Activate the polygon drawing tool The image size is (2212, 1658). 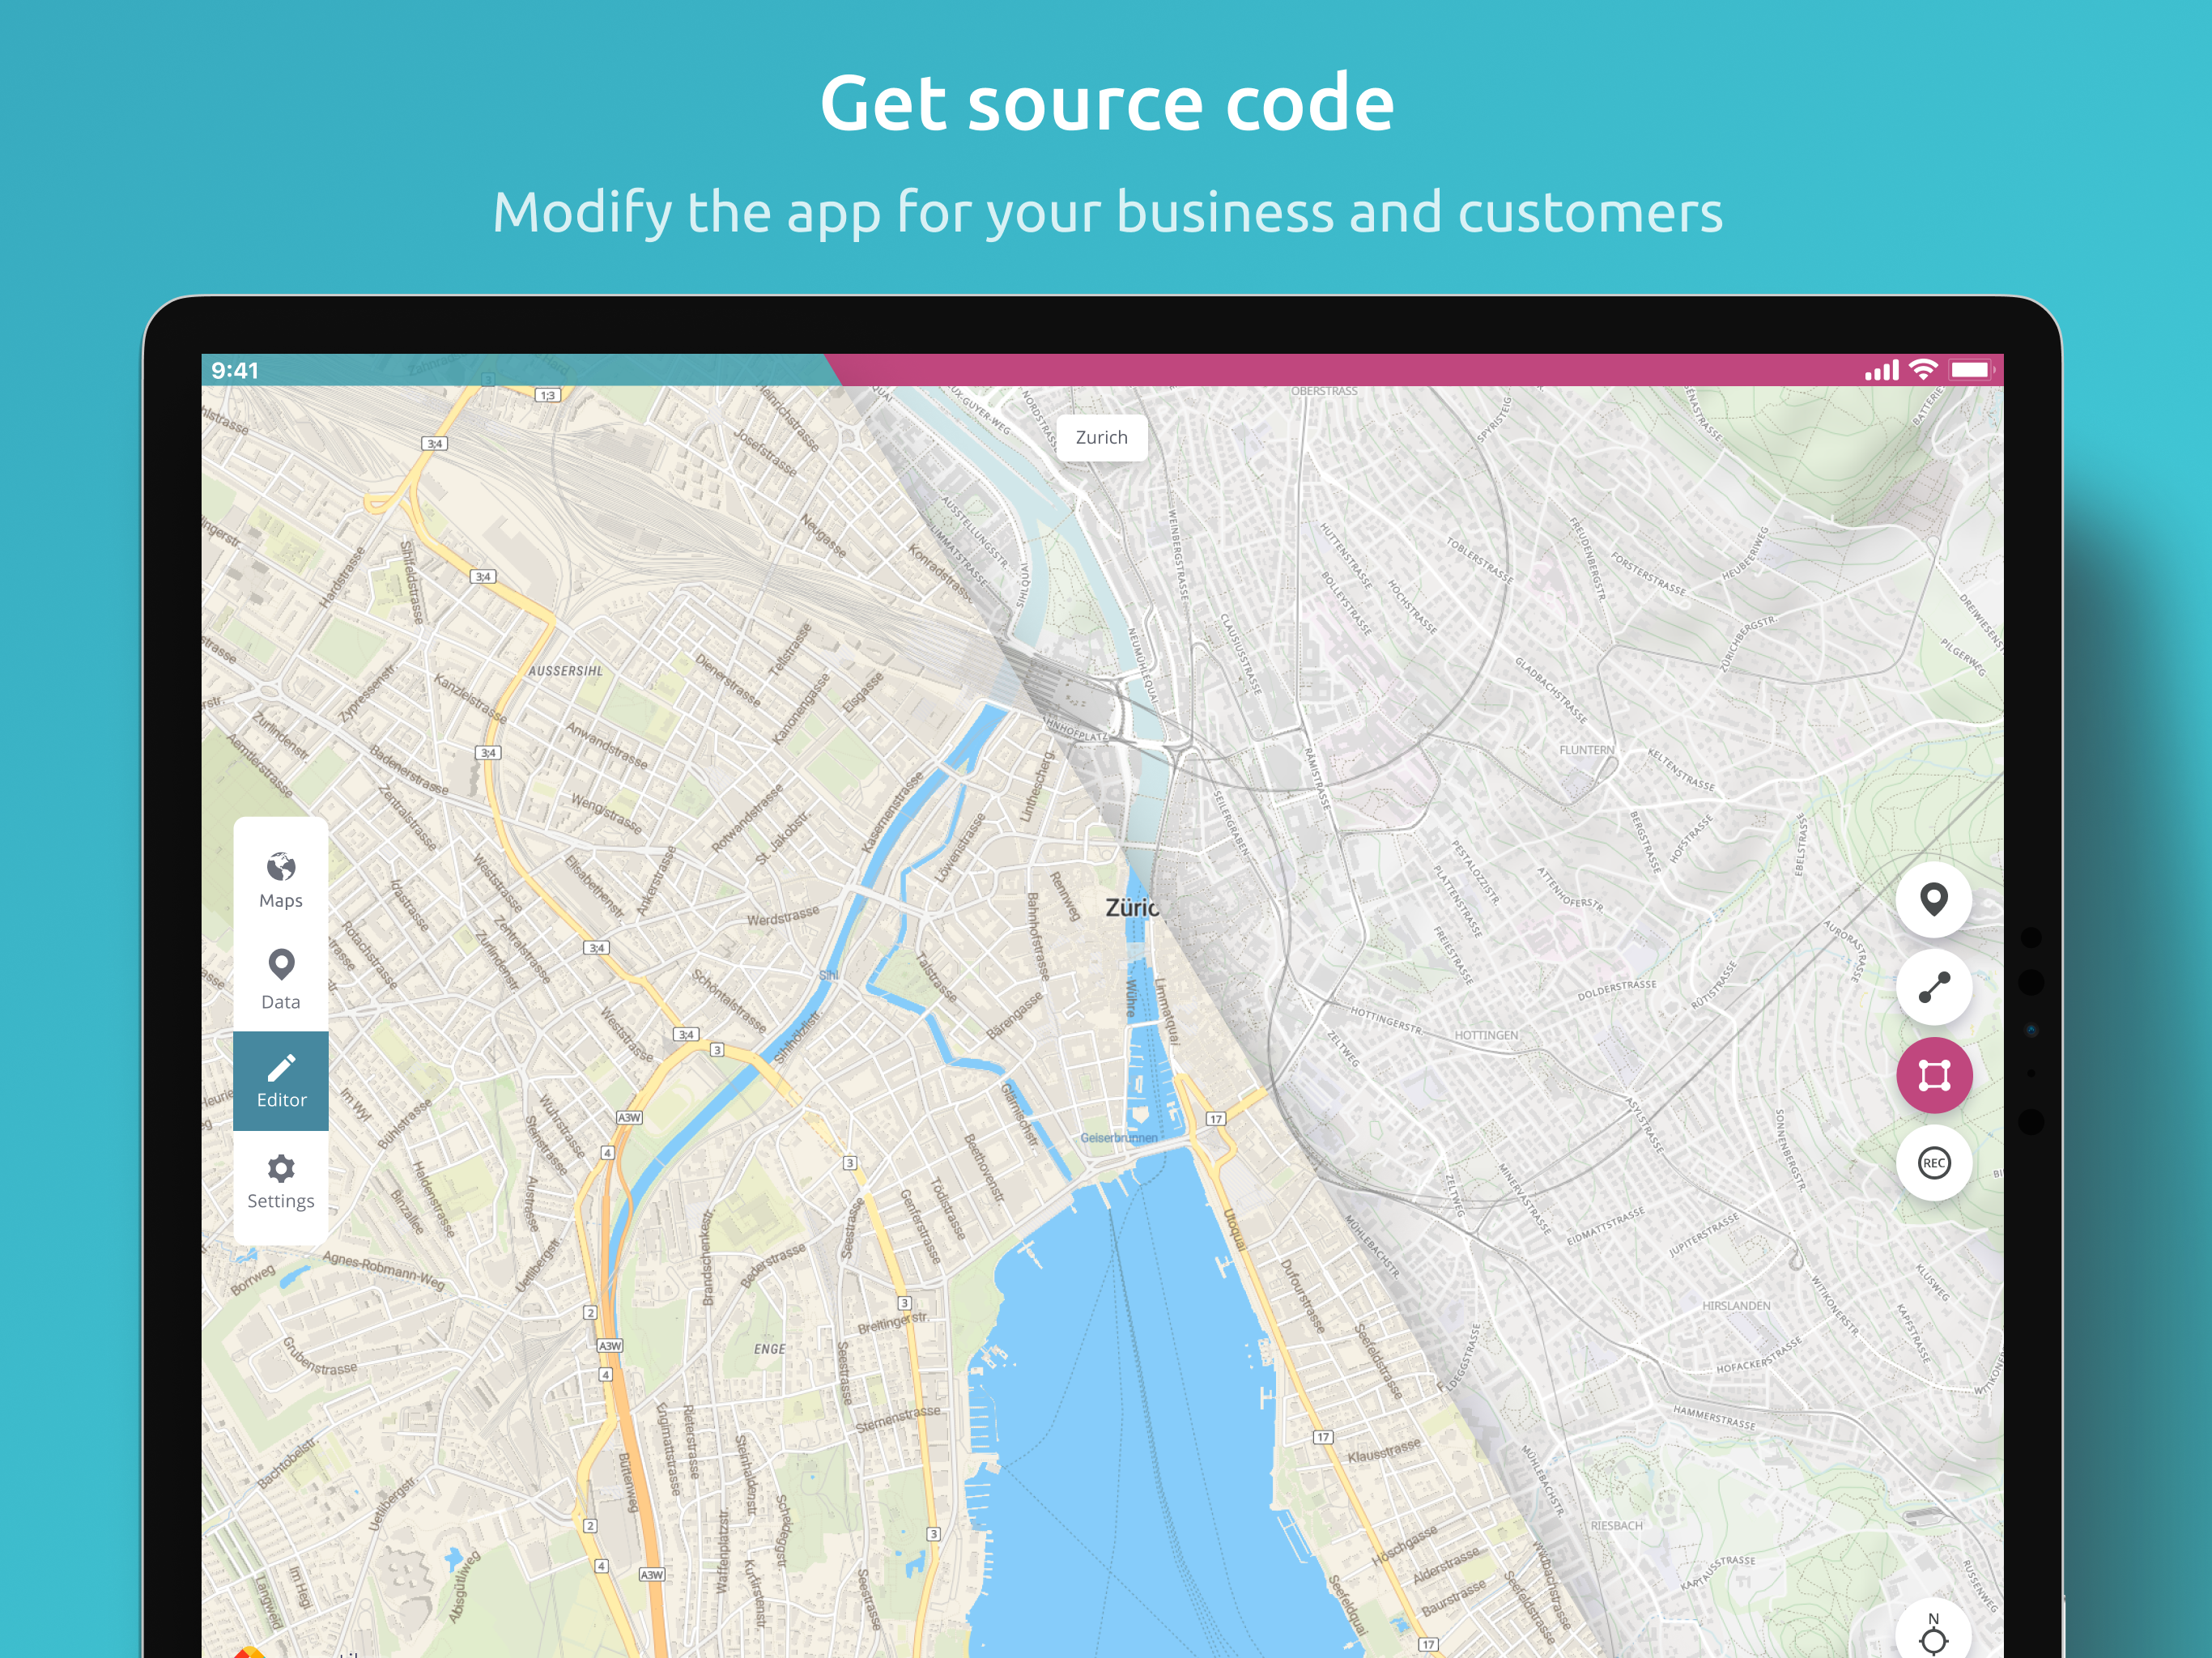[1933, 1075]
